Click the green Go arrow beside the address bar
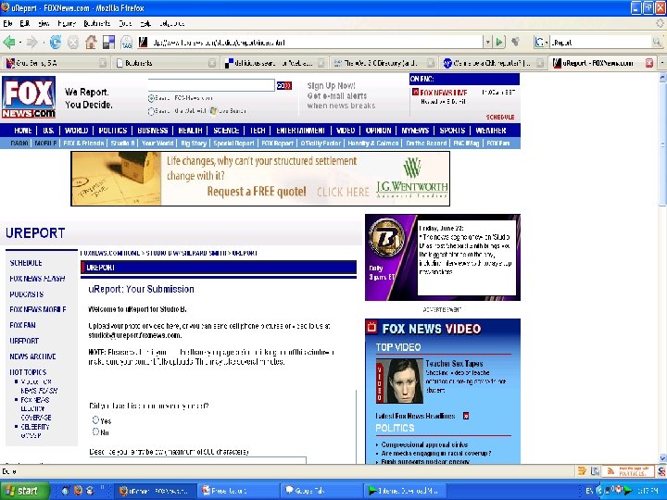 499,42
